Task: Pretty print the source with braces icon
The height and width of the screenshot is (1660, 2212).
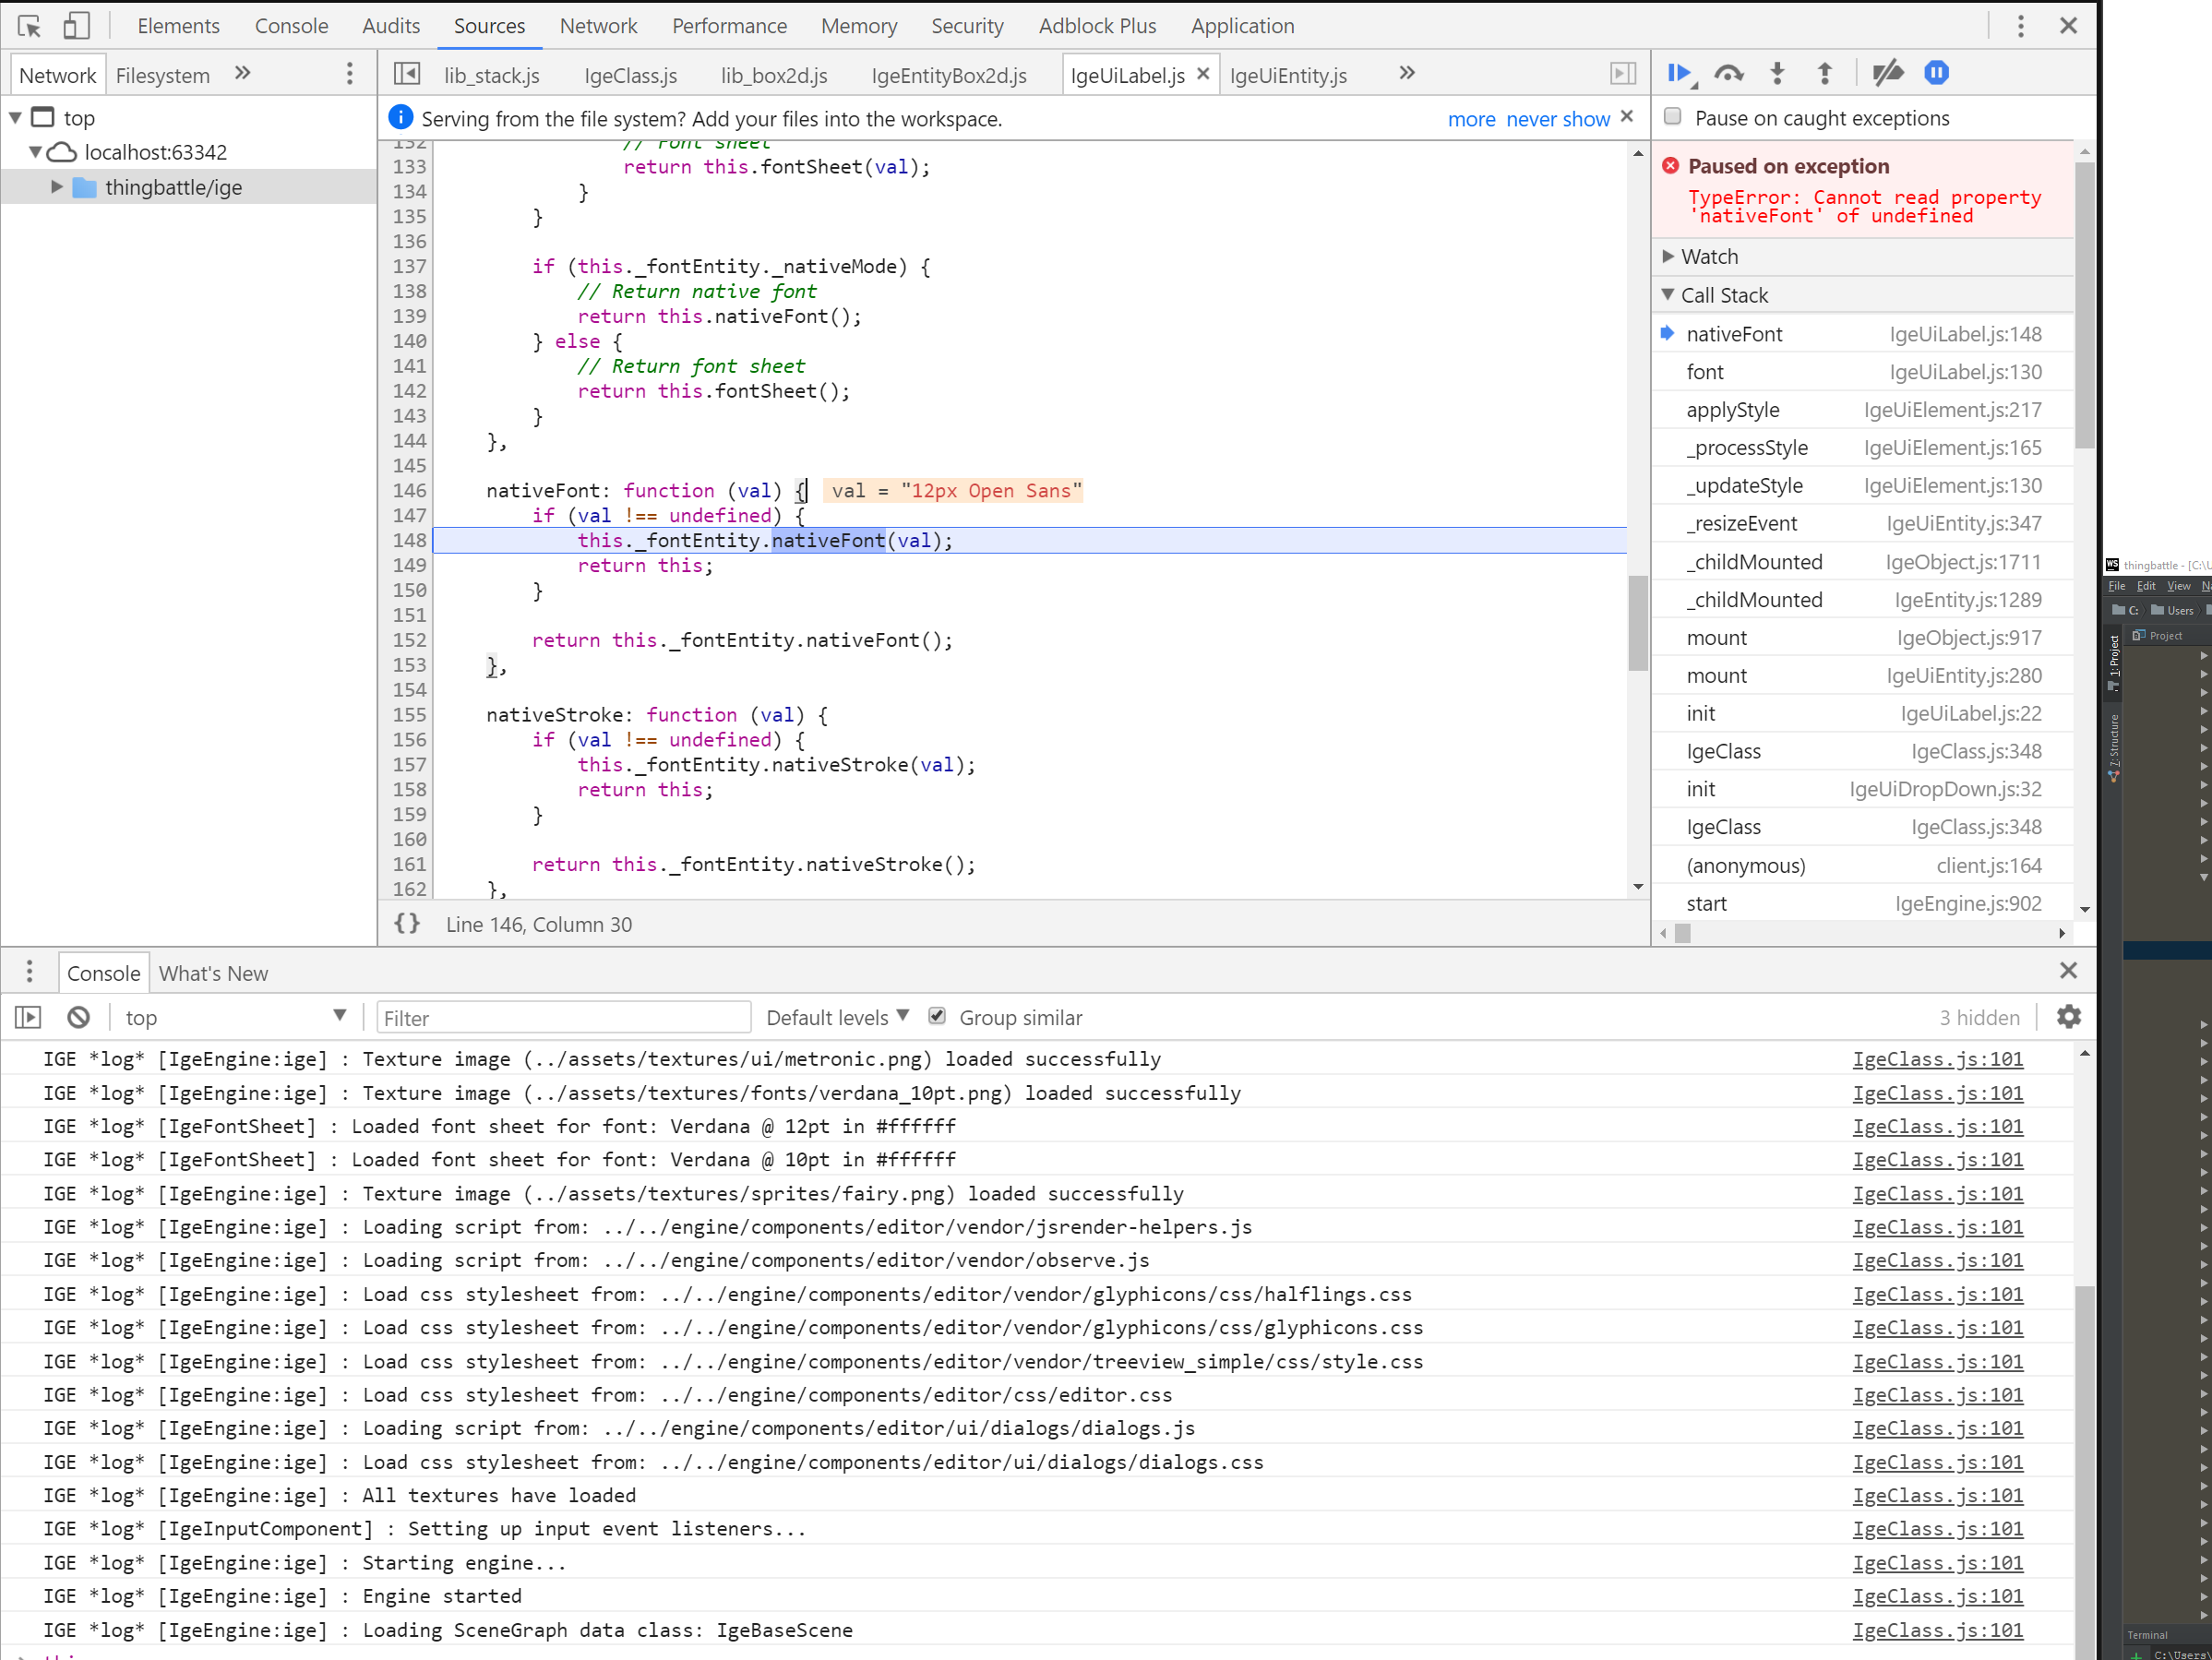Action: (x=407, y=924)
